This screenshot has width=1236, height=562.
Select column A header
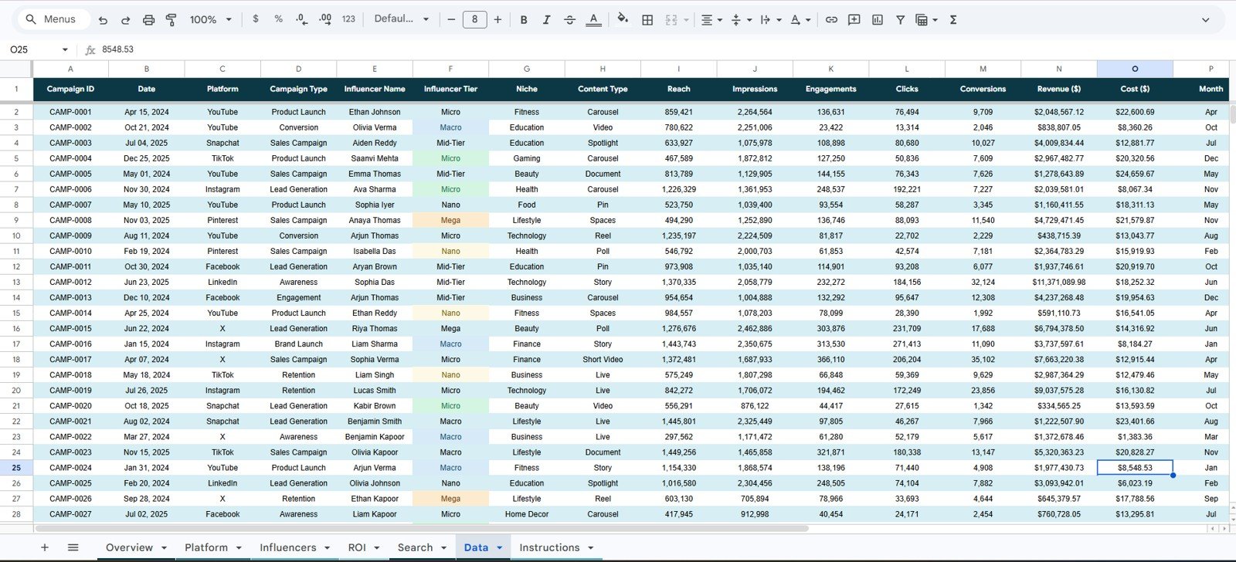click(x=70, y=69)
